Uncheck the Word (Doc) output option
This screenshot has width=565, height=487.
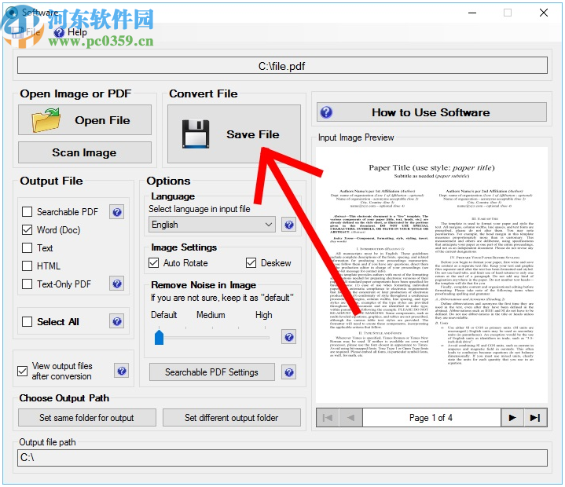pos(27,230)
